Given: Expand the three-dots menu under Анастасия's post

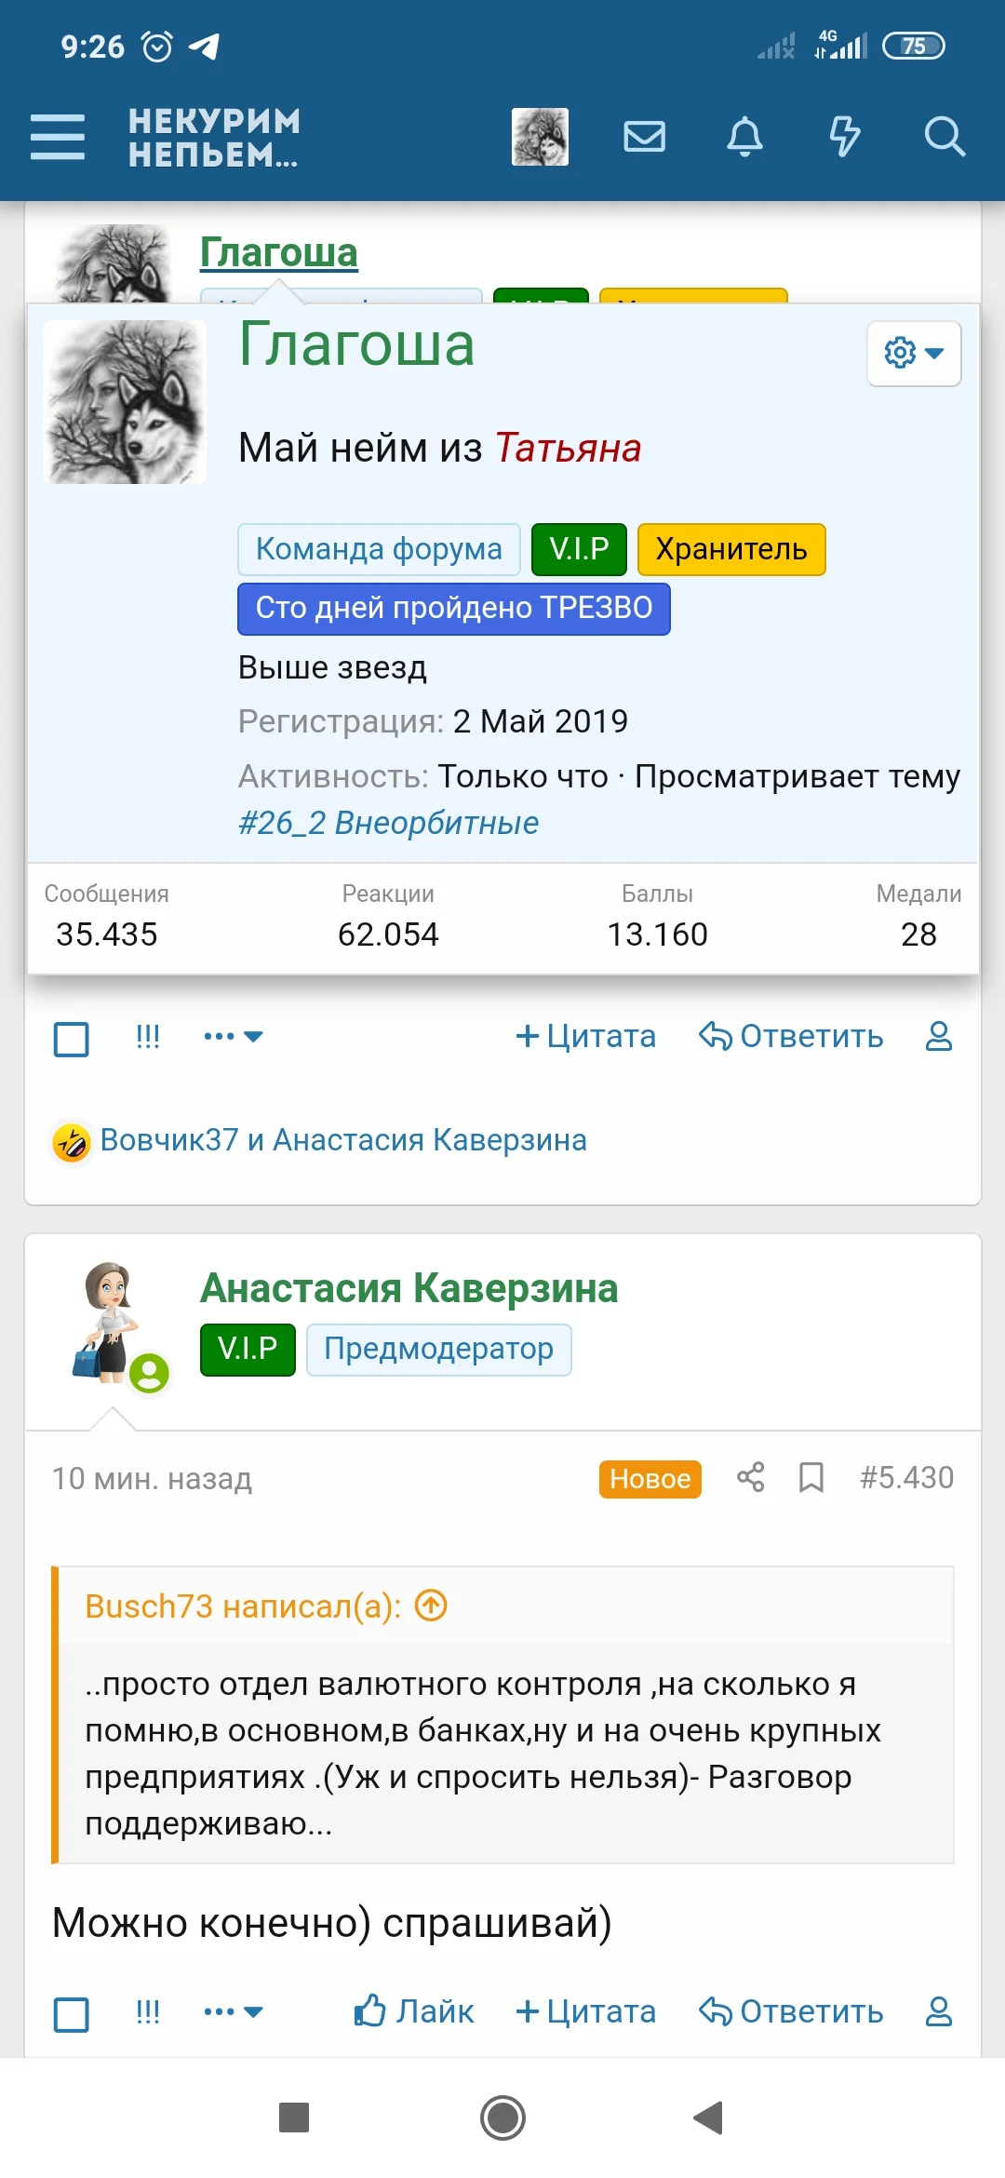Looking at the screenshot, I should pyautogui.click(x=233, y=2011).
